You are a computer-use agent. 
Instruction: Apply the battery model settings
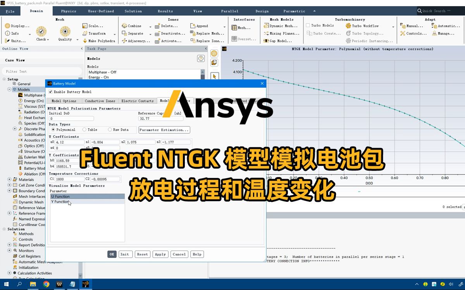click(x=160, y=254)
